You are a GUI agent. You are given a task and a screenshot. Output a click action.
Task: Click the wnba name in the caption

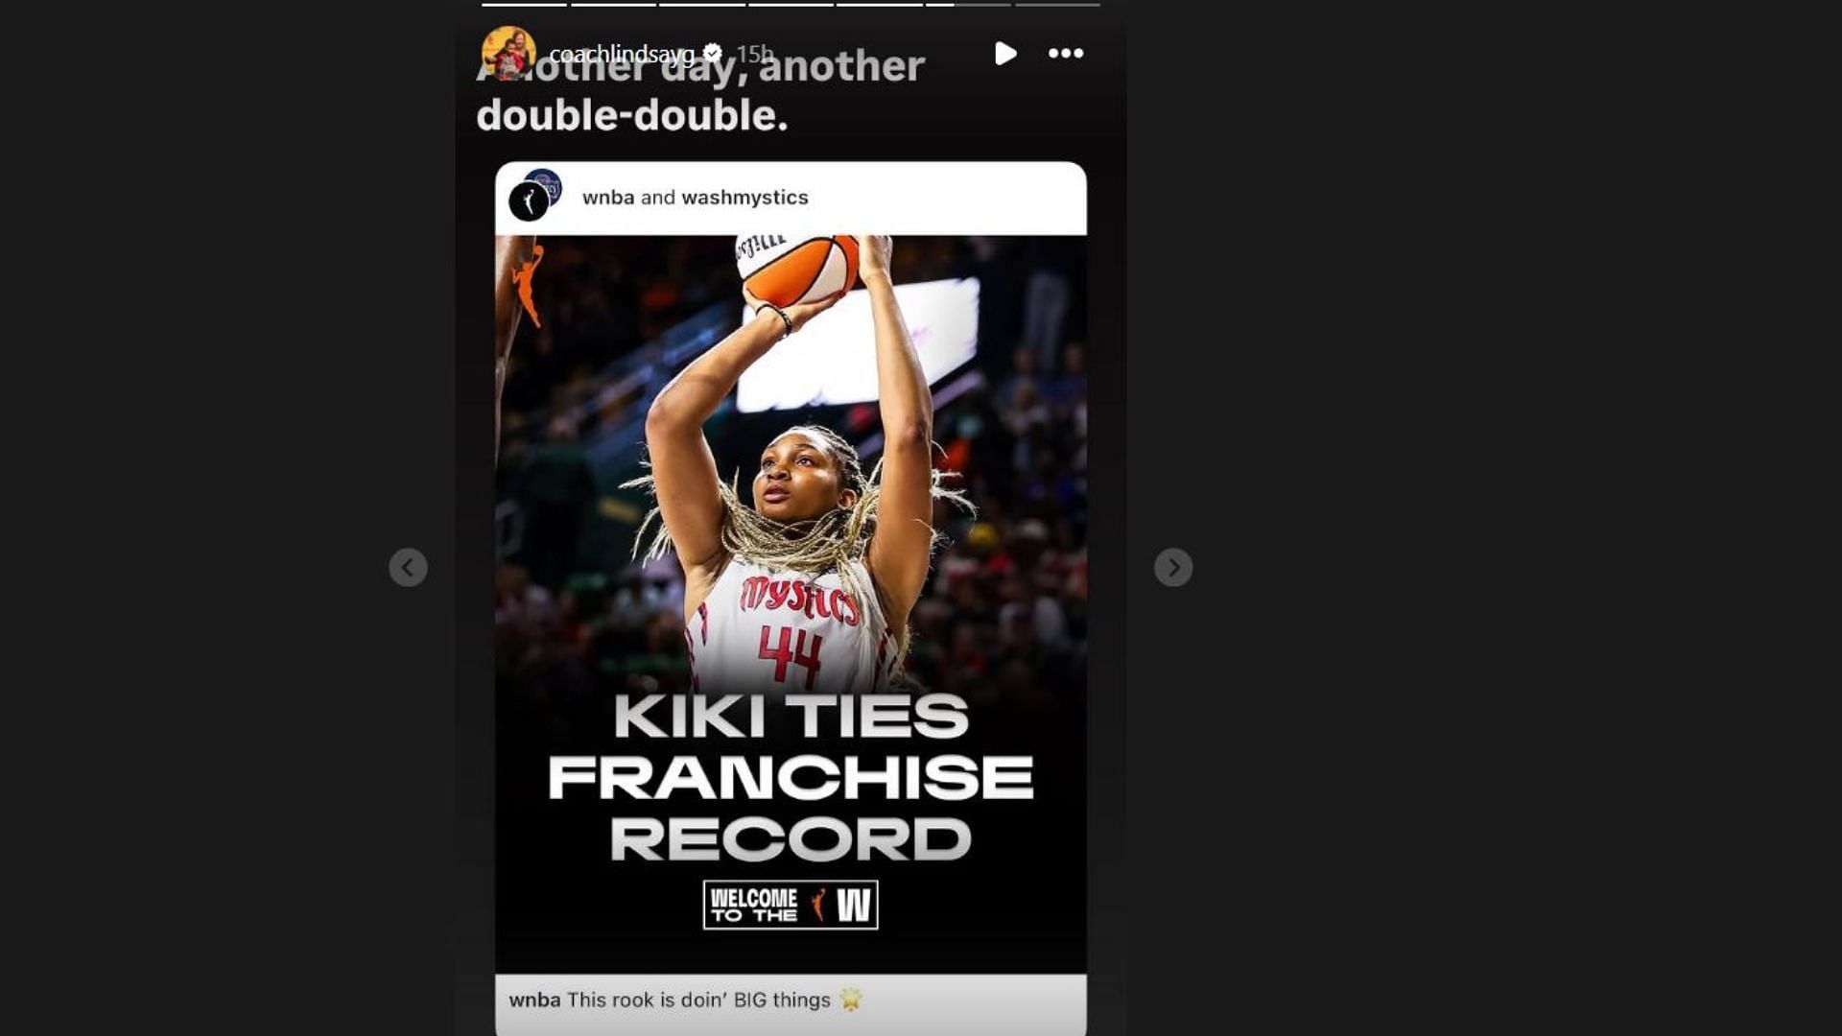(x=534, y=1000)
